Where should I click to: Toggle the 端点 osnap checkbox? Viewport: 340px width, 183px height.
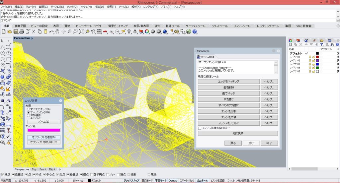point(3,175)
